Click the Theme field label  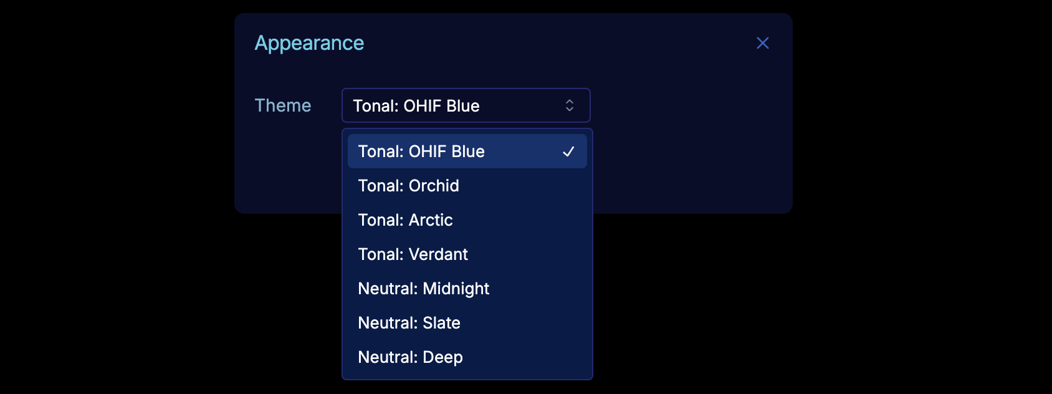click(x=283, y=105)
